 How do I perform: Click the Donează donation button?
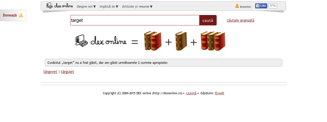click(x=13, y=16)
